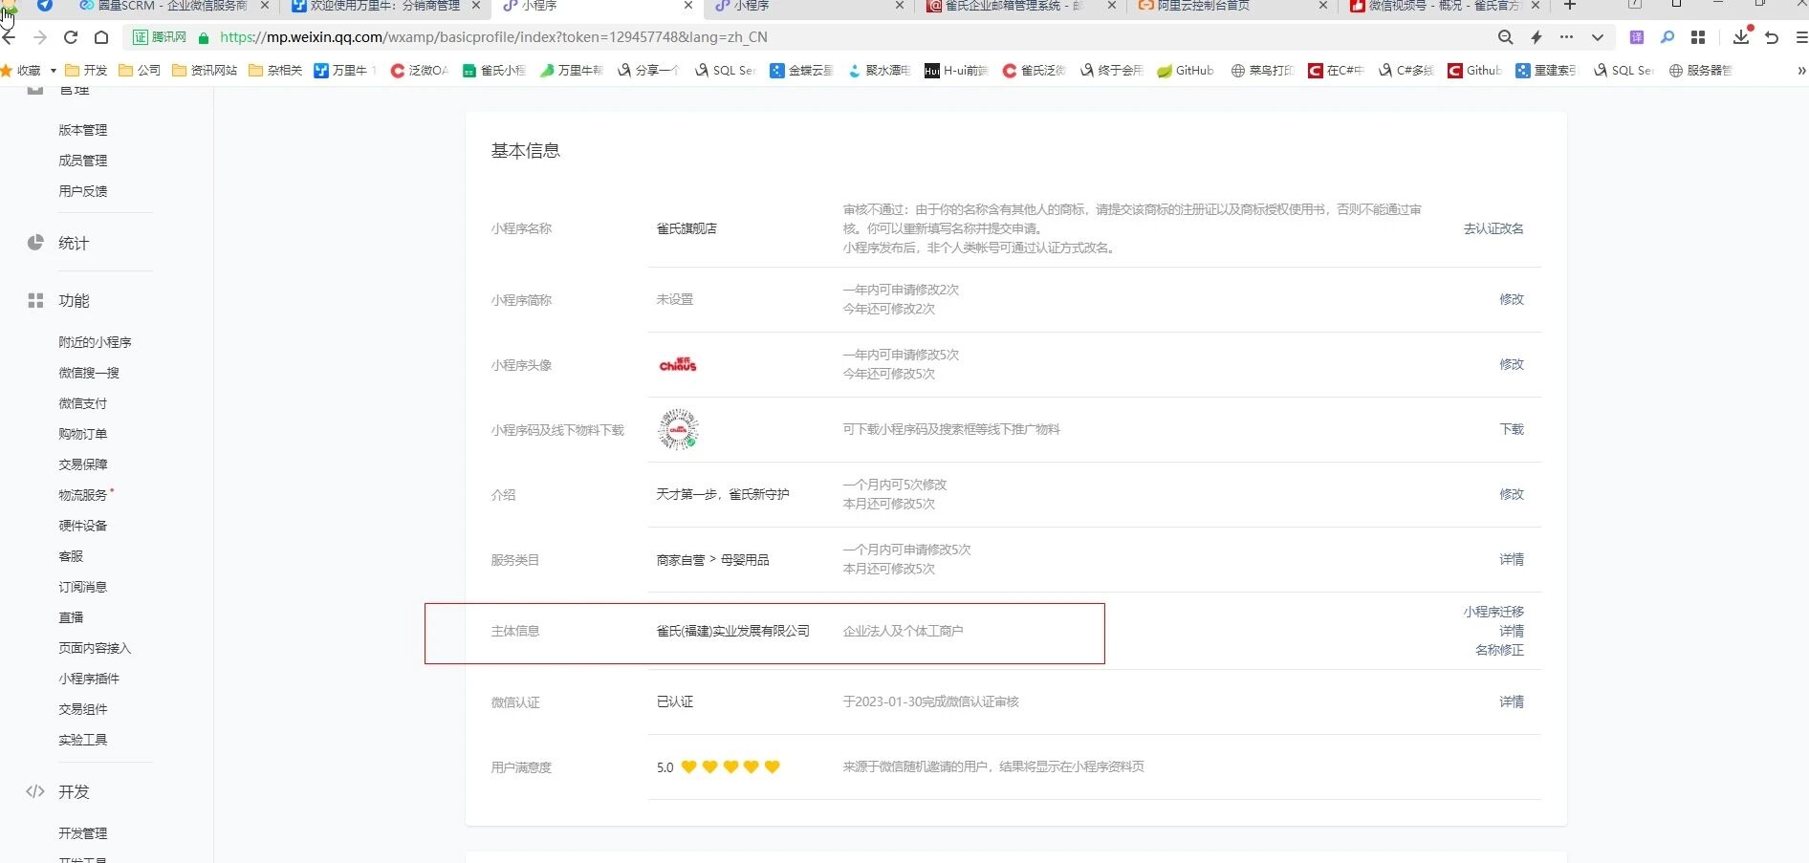Open 用户反馈 in the sidebar
This screenshot has width=1809, height=863.
(83, 191)
